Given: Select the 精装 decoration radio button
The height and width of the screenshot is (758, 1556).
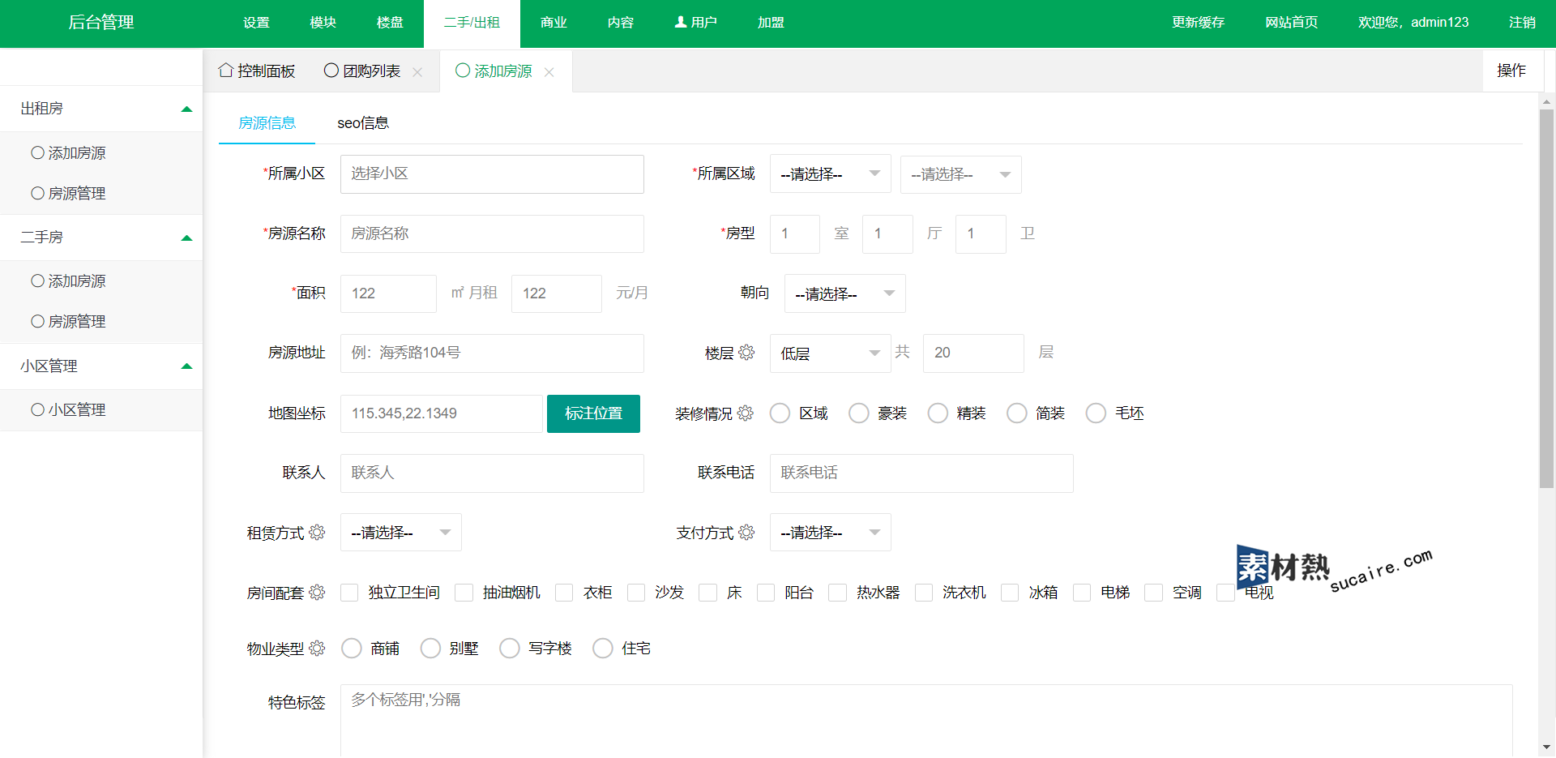Looking at the screenshot, I should click(x=938, y=413).
